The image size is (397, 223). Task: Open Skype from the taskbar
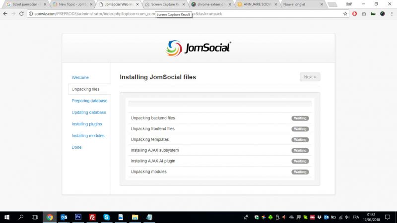(x=106, y=217)
